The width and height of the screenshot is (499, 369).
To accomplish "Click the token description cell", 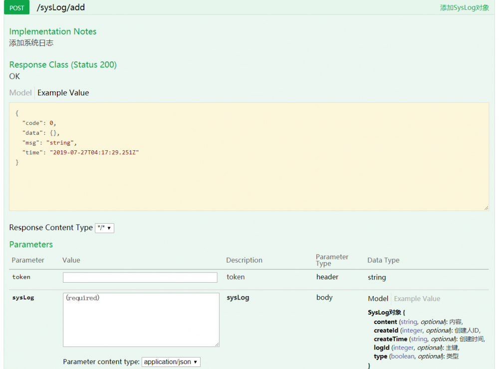I will tap(236, 277).
